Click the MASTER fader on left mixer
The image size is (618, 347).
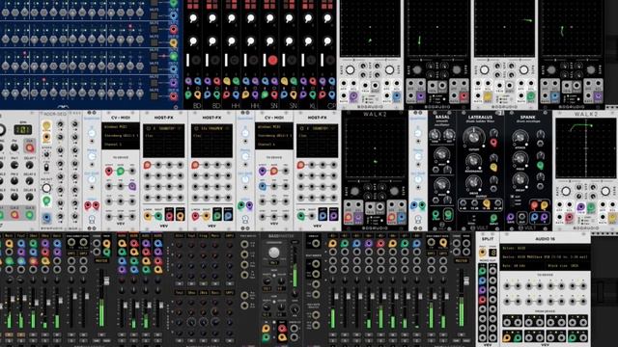point(106,280)
